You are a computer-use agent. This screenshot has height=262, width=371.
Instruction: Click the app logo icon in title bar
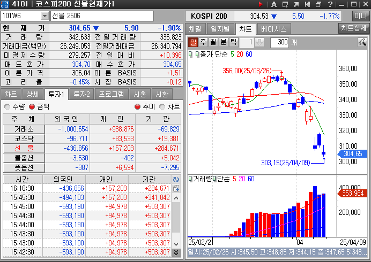point(4,4)
